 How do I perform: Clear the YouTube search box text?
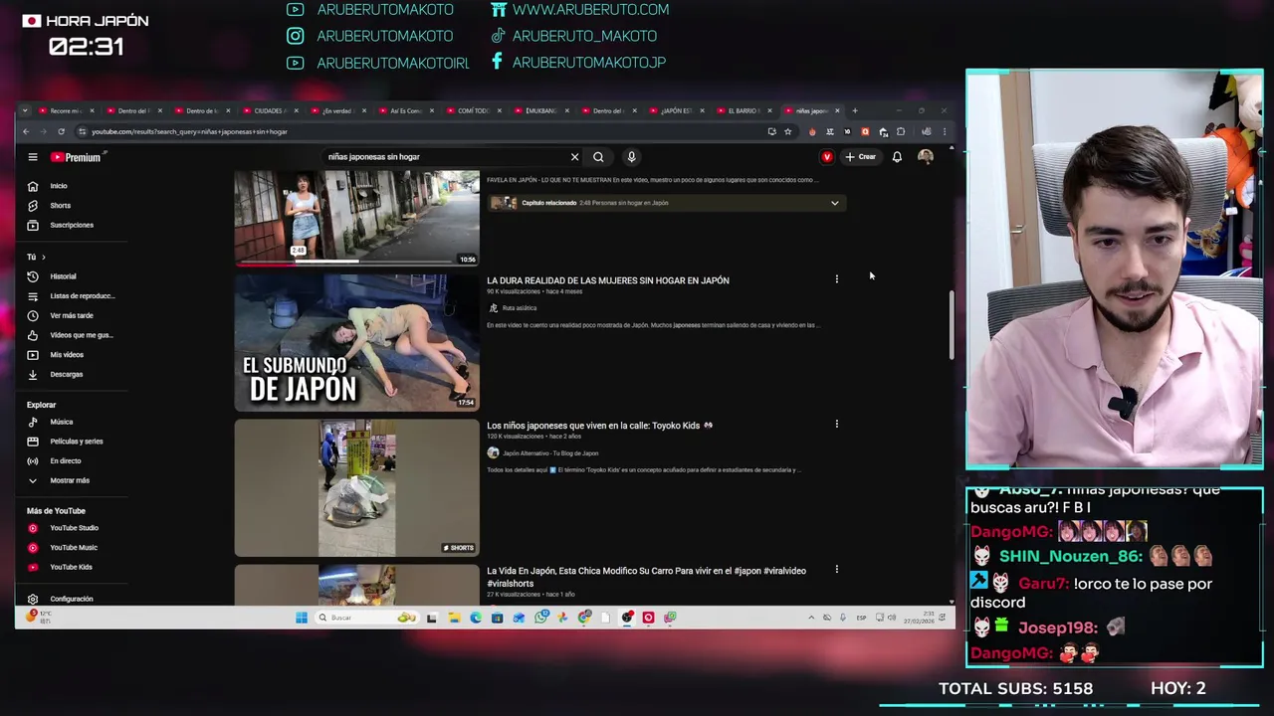click(574, 157)
